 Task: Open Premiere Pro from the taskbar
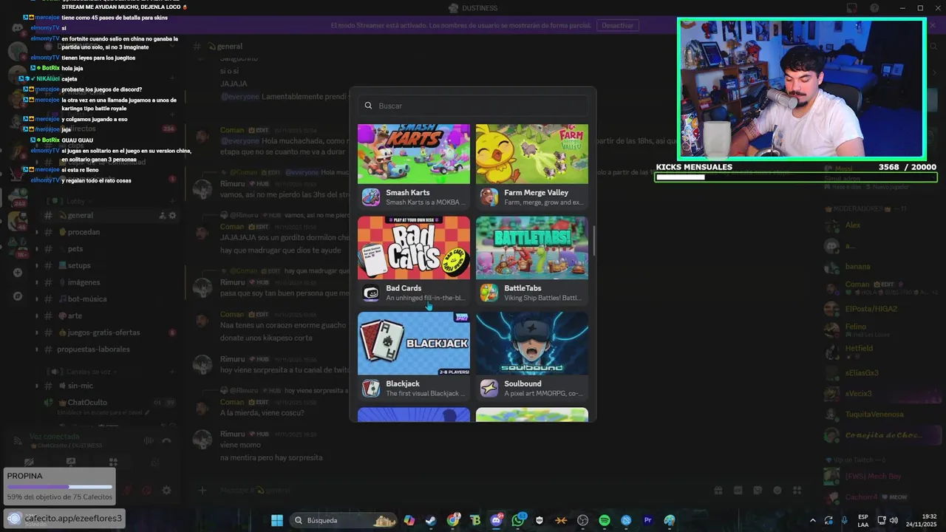tap(647, 520)
